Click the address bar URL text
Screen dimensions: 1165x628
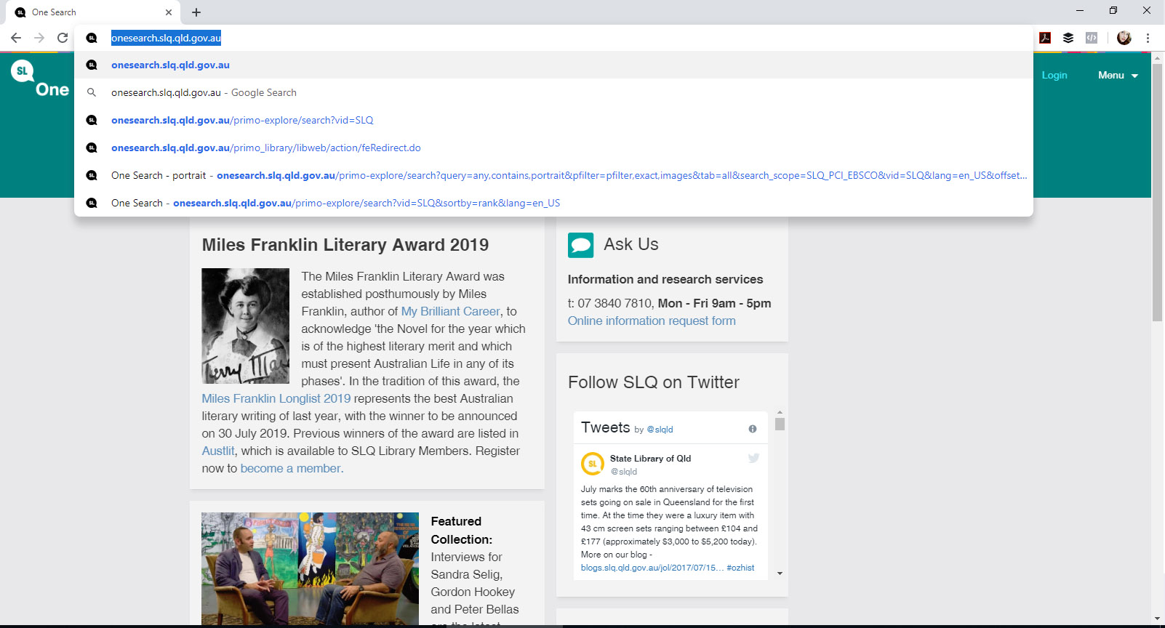tap(166, 38)
